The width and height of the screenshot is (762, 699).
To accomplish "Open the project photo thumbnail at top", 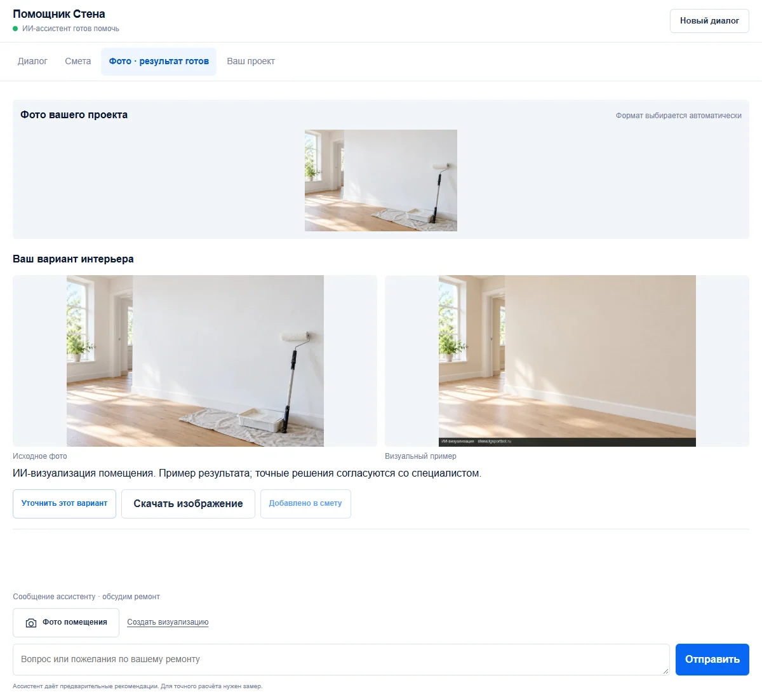I will (381, 180).
